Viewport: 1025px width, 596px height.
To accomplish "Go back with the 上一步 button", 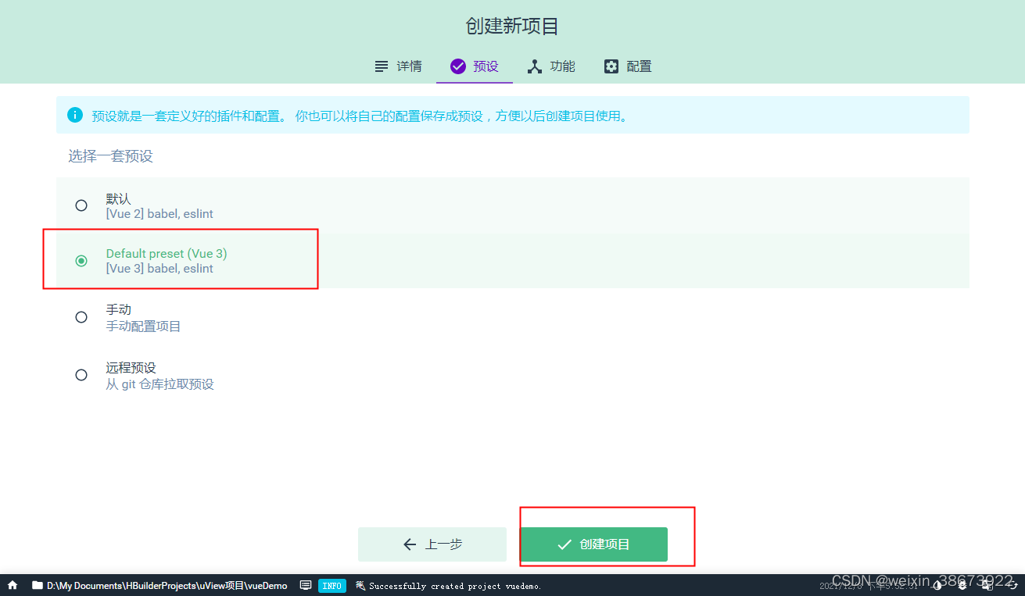I will coord(432,544).
